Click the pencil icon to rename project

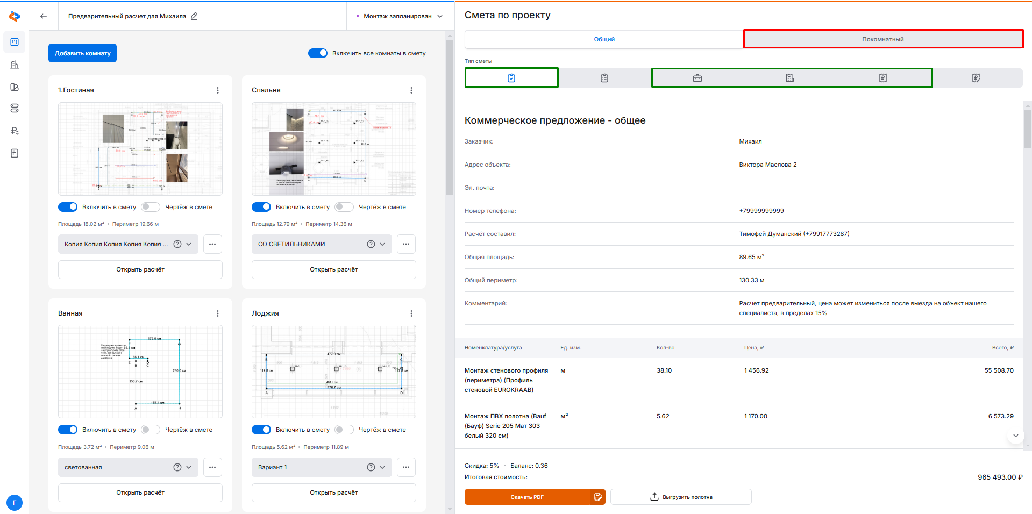point(194,16)
